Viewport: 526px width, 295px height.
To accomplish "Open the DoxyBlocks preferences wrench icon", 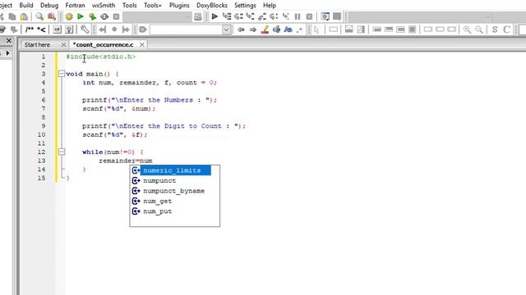I will click(x=85, y=29).
